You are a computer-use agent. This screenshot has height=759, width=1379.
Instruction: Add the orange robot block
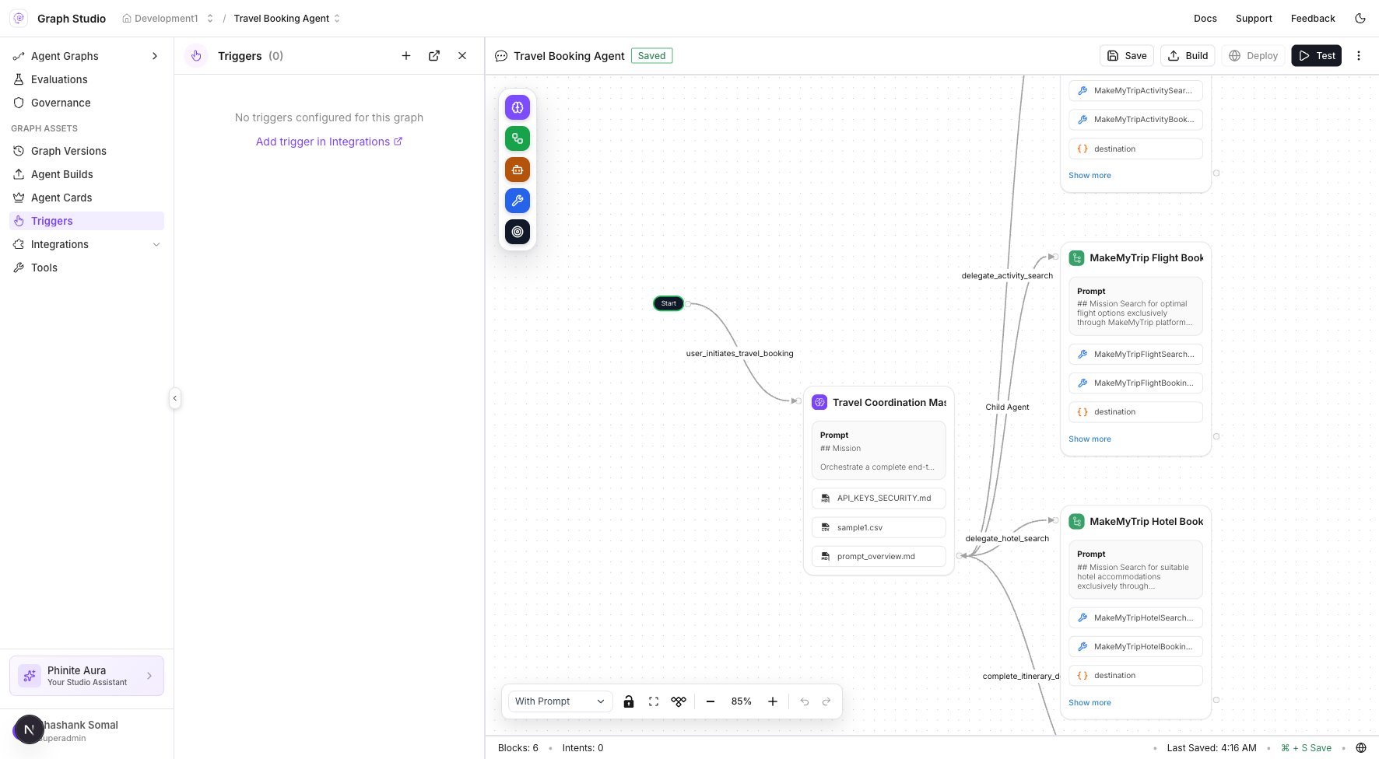point(518,170)
